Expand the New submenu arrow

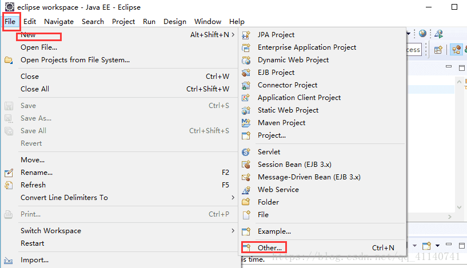[x=233, y=35]
